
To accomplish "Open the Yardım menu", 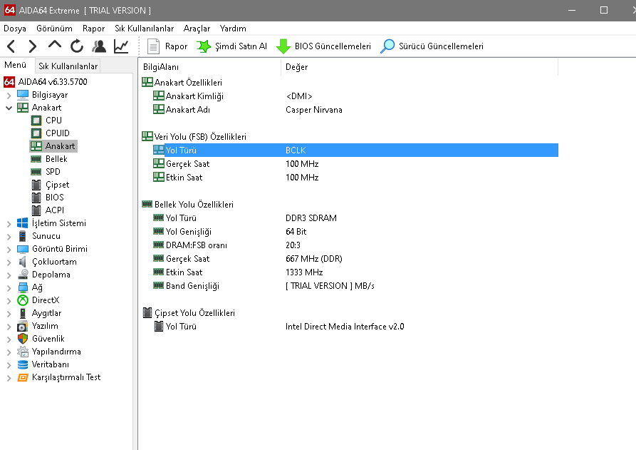I will [x=233, y=29].
